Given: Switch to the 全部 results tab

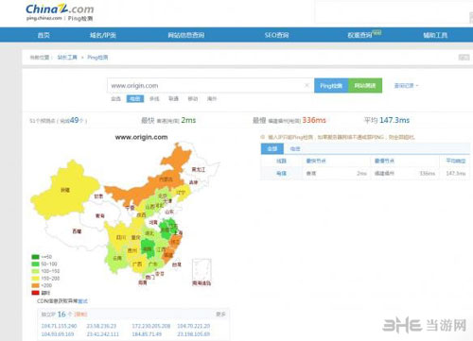Looking at the screenshot, I should coord(272,148).
